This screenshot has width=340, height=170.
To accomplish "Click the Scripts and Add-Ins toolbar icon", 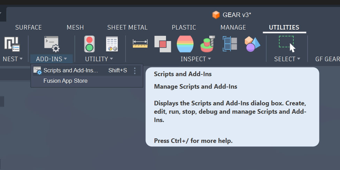I will pos(52,44).
